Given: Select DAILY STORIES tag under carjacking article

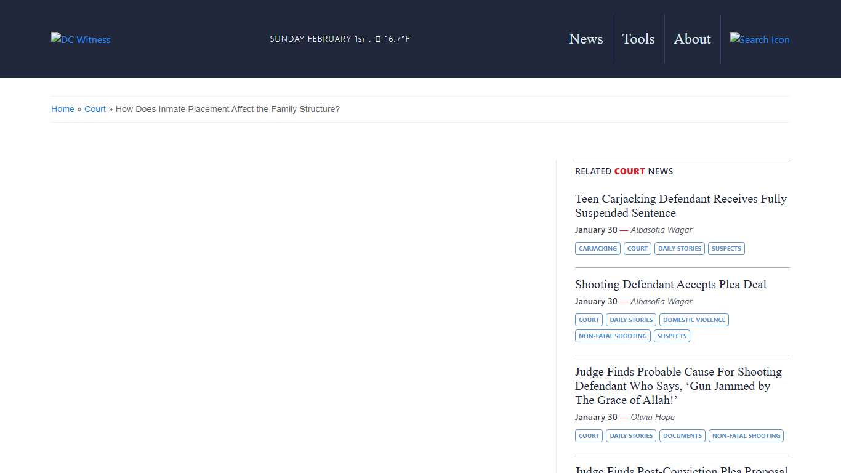Looking at the screenshot, I should pyautogui.click(x=679, y=249).
